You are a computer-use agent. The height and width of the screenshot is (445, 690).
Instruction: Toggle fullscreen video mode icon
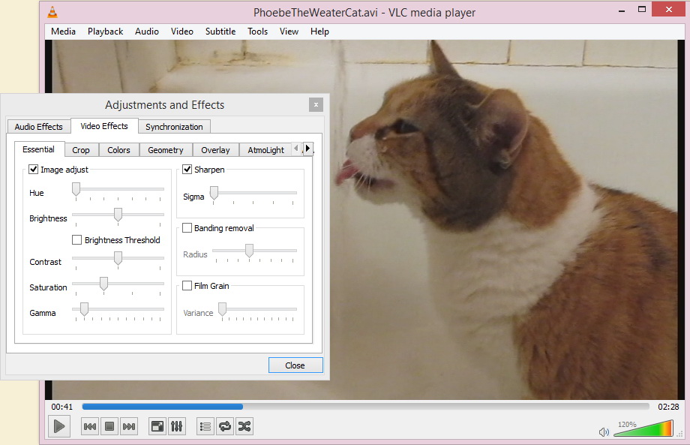point(157,426)
